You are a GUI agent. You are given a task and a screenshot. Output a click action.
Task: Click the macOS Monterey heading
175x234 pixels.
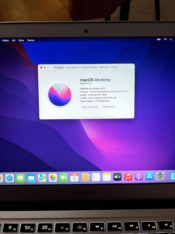(95, 80)
